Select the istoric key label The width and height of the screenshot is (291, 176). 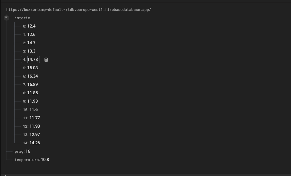[22, 18]
